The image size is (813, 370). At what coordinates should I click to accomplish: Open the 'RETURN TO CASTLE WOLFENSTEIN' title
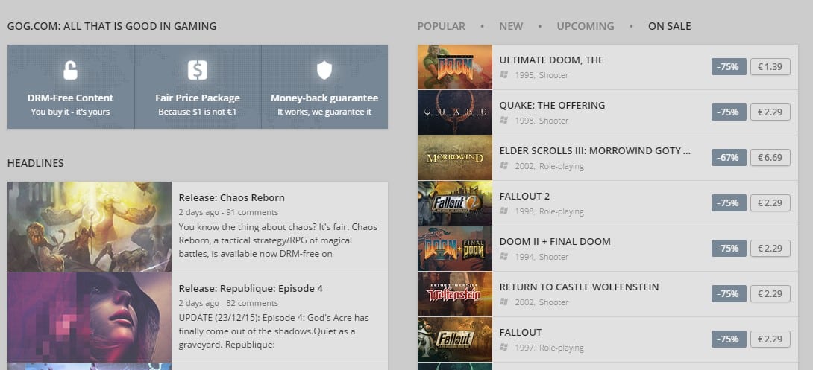[579, 287]
